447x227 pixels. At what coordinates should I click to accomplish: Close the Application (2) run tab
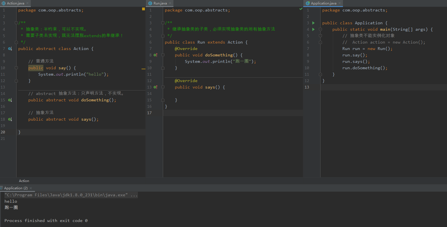coord(31,188)
